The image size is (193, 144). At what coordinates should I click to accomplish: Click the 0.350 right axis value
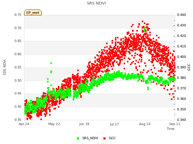coord(182,109)
